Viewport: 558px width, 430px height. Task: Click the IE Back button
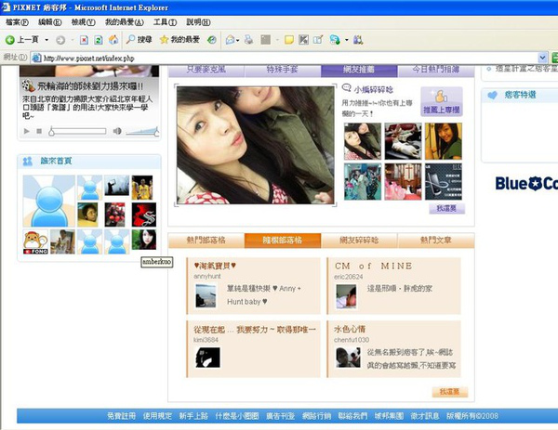tap(22, 40)
